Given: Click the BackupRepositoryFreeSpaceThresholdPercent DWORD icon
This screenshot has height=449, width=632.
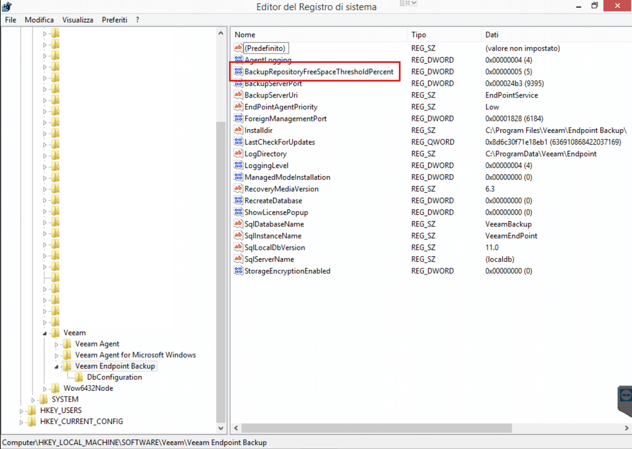Looking at the screenshot, I should (238, 71).
